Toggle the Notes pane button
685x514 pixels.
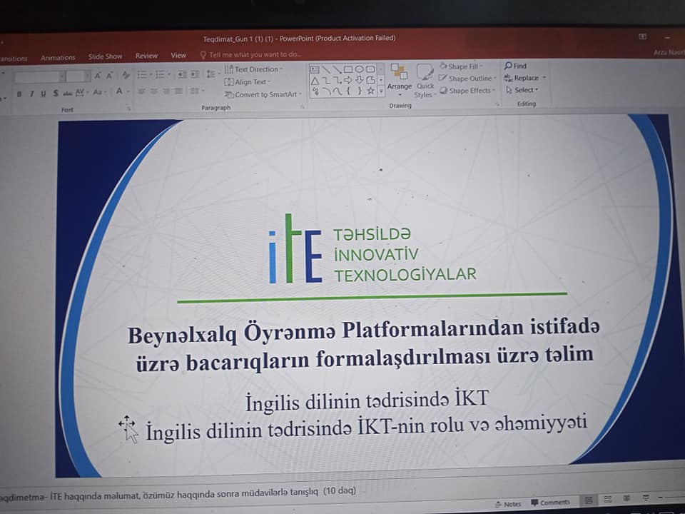[x=508, y=504]
